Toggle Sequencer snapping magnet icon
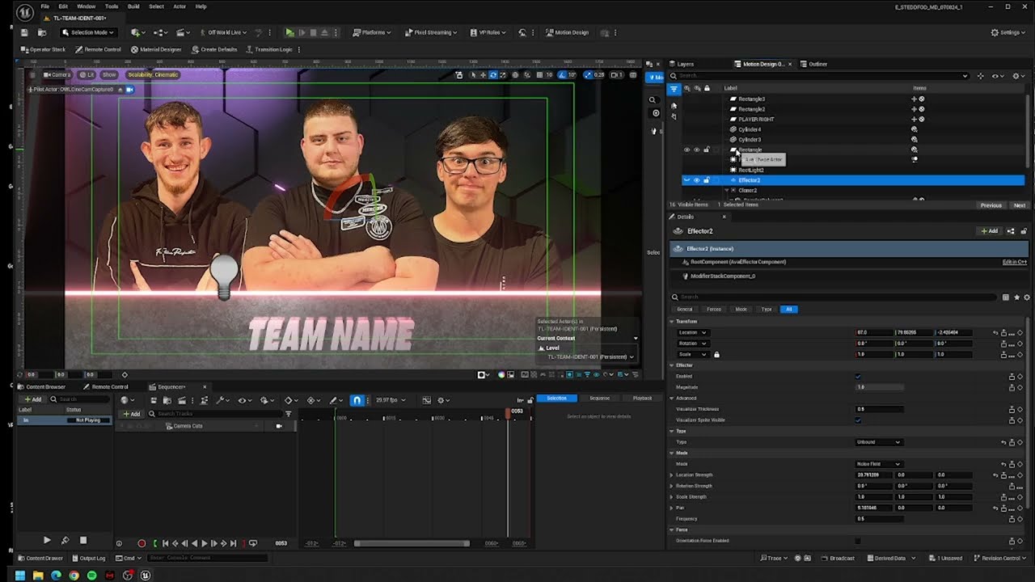The height and width of the screenshot is (582, 1035). (357, 400)
